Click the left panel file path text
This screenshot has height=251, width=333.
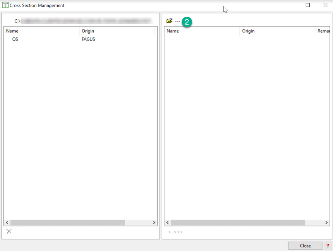(x=83, y=21)
